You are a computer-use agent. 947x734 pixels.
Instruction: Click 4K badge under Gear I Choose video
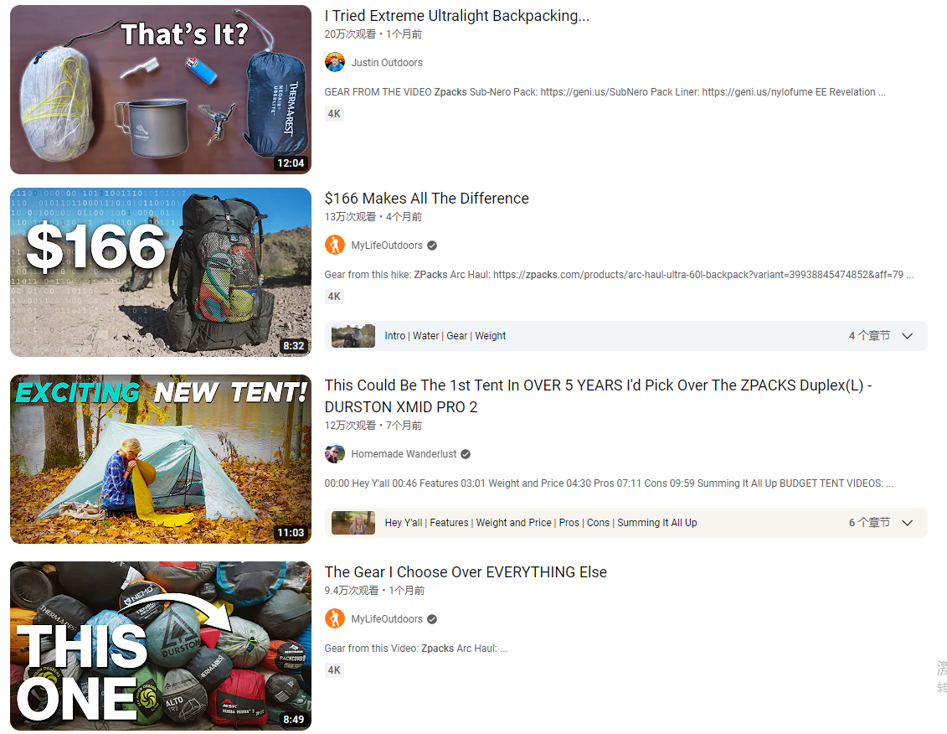point(334,670)
